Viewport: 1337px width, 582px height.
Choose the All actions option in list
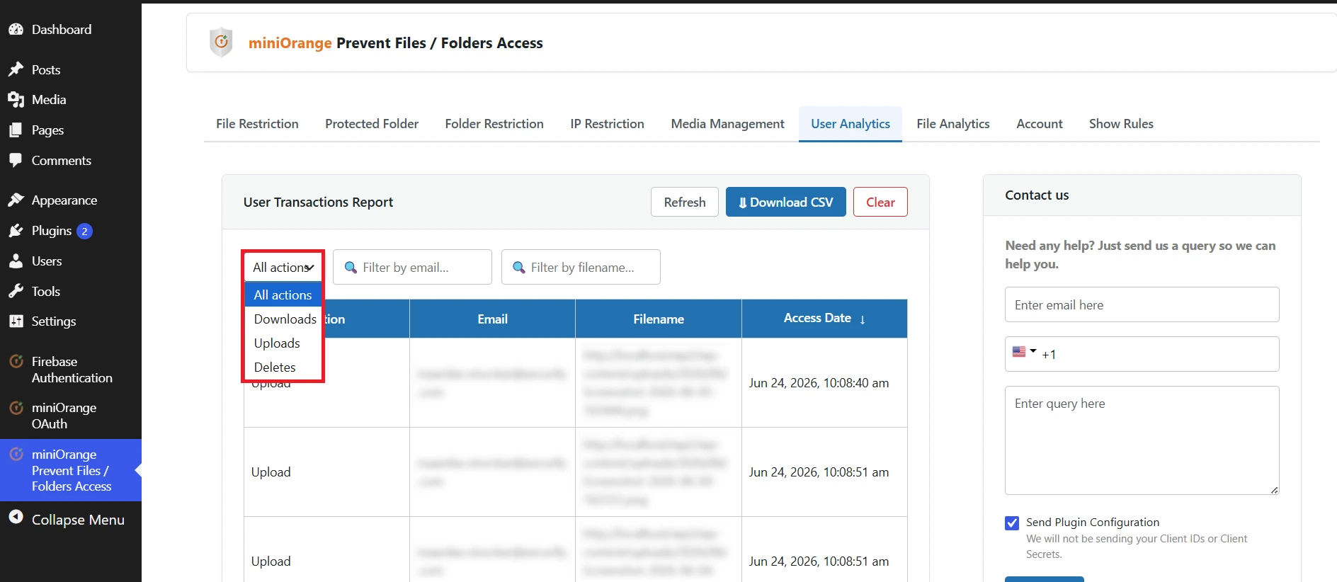pos(283,295)
